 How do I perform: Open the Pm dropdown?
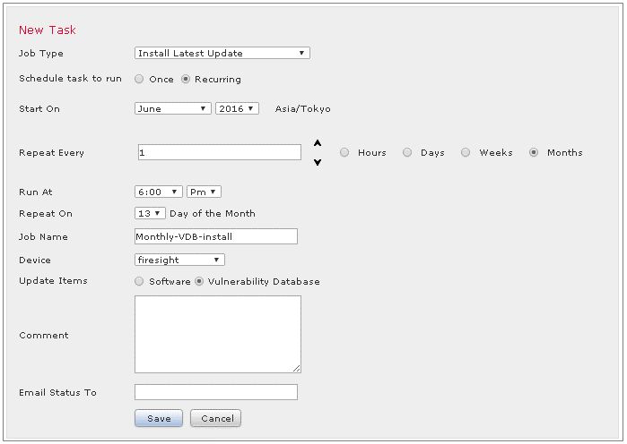(204, 192)
